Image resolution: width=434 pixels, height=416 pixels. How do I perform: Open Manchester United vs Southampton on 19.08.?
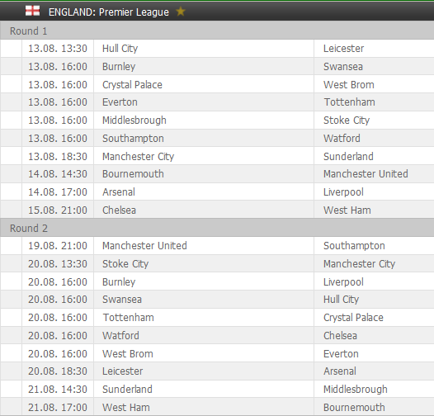[217, 246]
